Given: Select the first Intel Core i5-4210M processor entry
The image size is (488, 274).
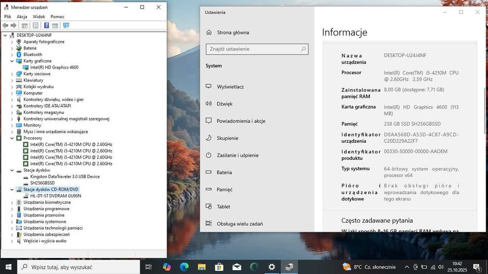Looking at the screenshot, I should (x=71, y=144).
